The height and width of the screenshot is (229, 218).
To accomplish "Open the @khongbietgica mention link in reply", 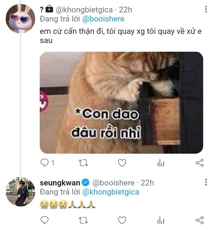I will click(111, 192).
